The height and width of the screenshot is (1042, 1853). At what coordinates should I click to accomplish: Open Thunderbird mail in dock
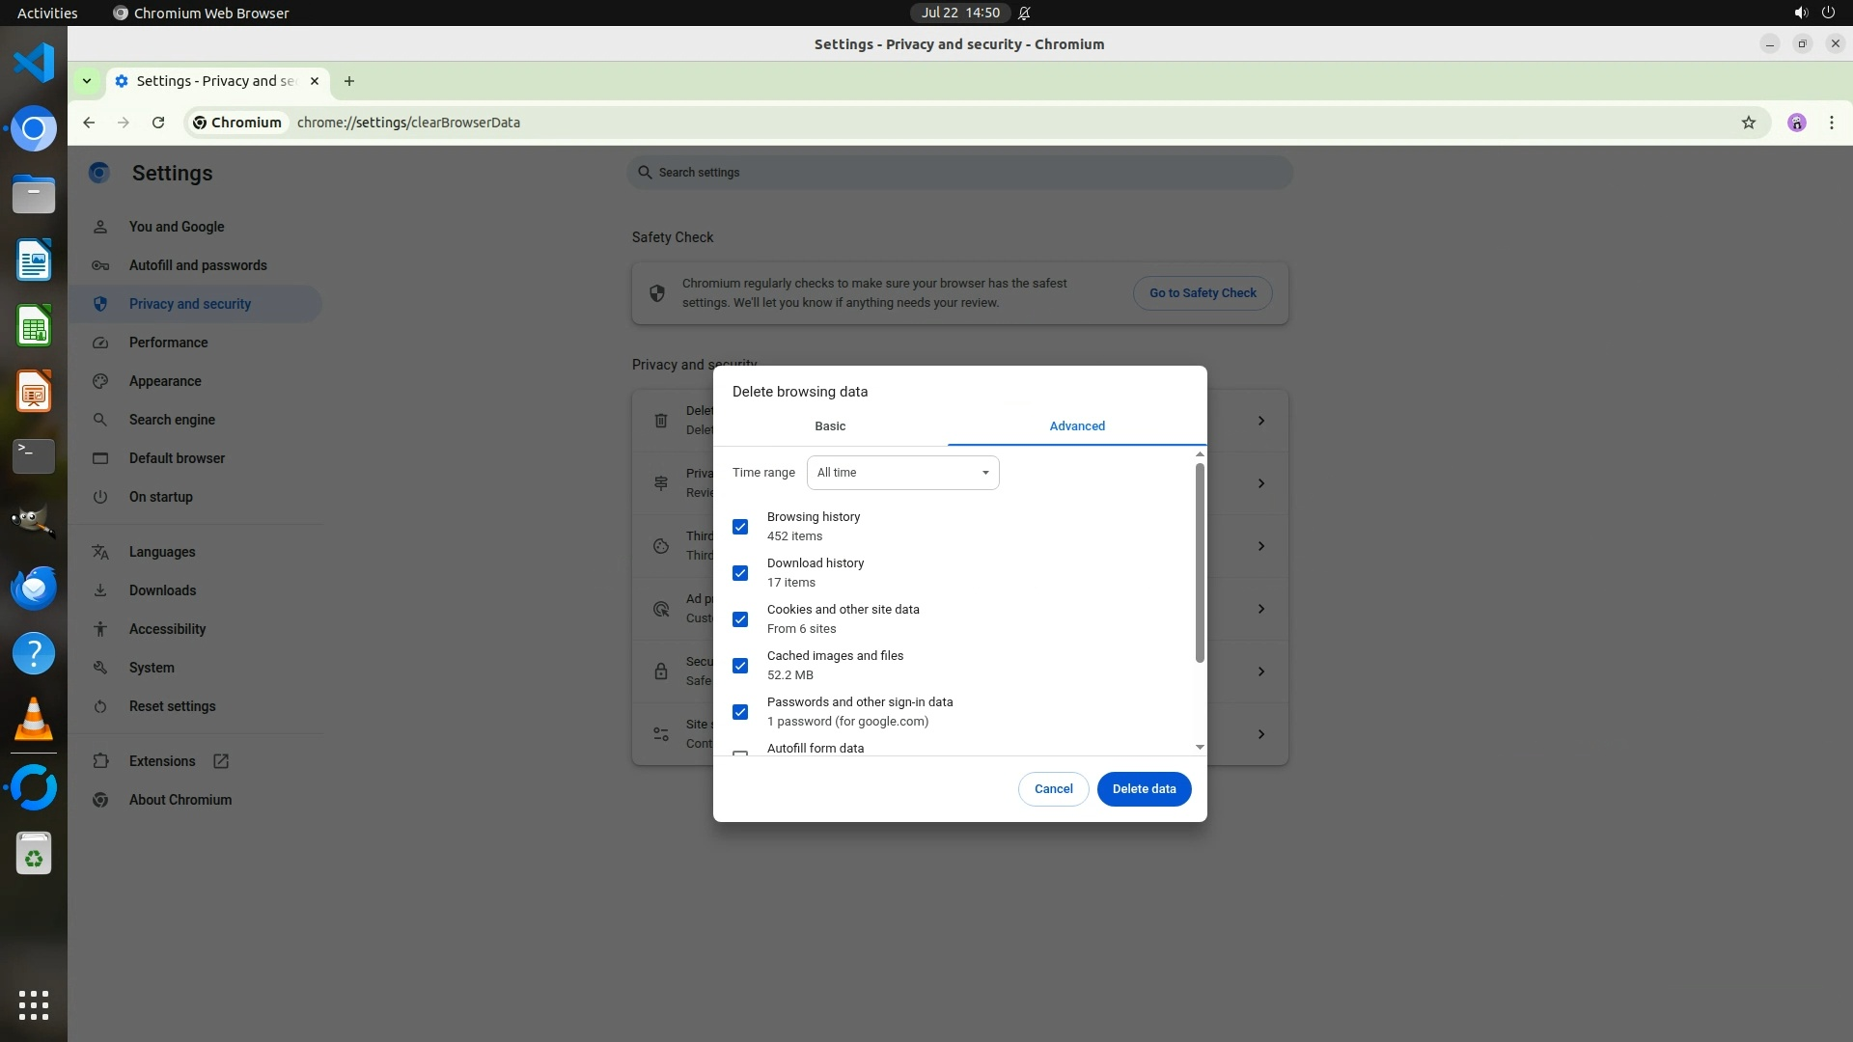pos(34,589)
